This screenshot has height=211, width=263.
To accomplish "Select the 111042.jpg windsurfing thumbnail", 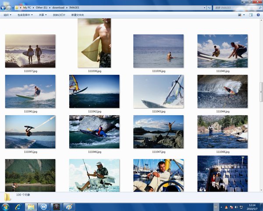I will point(94,91).
